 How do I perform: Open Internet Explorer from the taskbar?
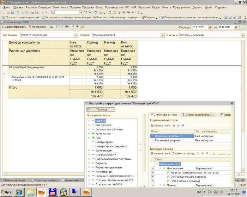19,192
